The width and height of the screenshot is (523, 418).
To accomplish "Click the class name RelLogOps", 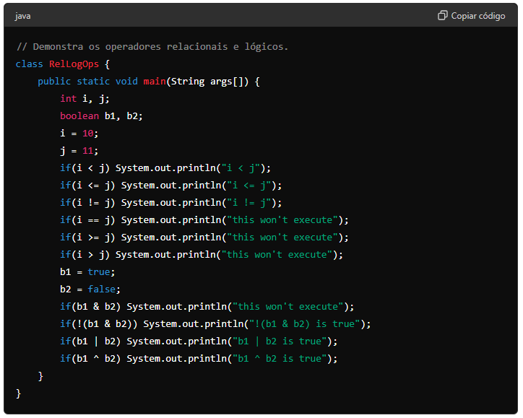I will (74, 64).
